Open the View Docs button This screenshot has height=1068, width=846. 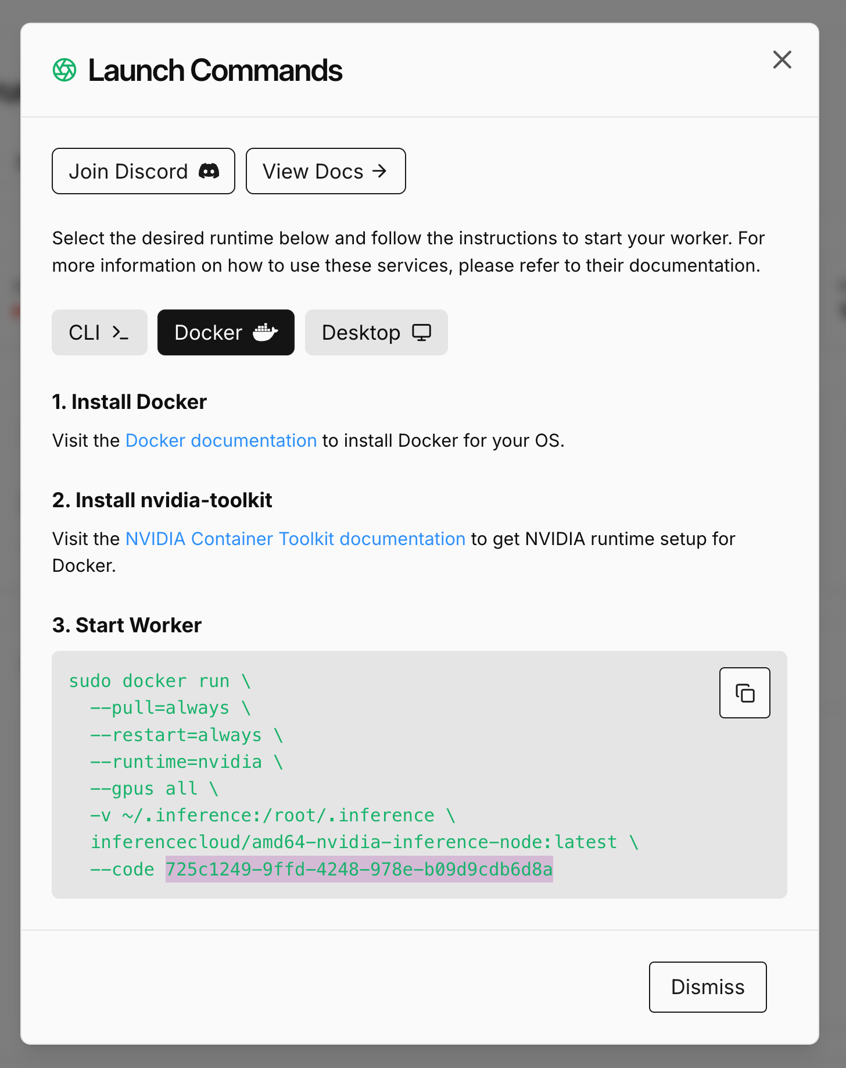point(326,171)
